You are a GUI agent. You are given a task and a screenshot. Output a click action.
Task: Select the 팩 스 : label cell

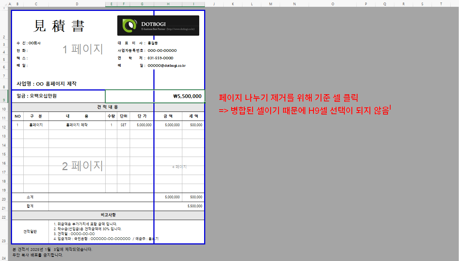click(x=22, y=58)
